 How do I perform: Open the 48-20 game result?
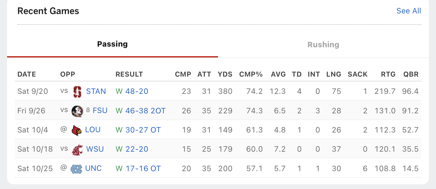(x=136, y=91)
